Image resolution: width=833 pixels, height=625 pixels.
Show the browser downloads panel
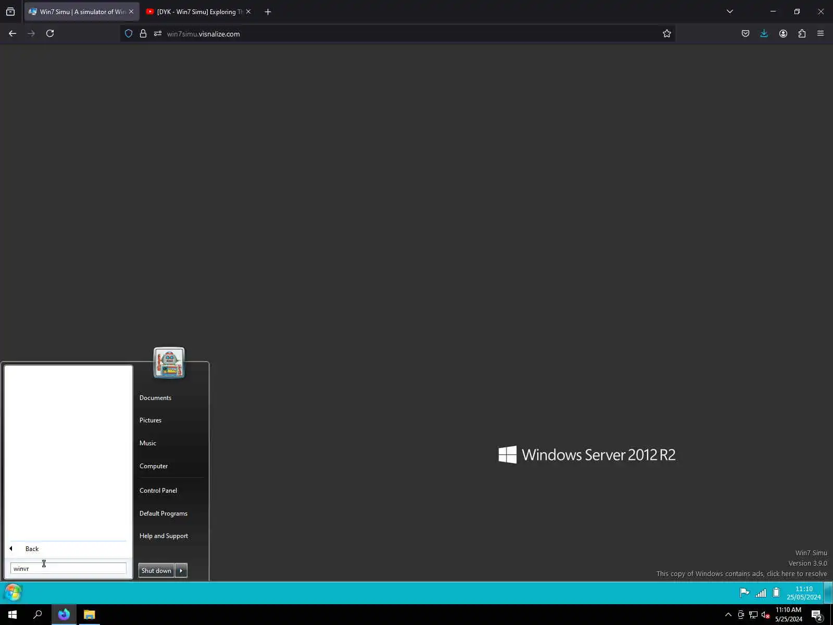(x=764, y=33)
